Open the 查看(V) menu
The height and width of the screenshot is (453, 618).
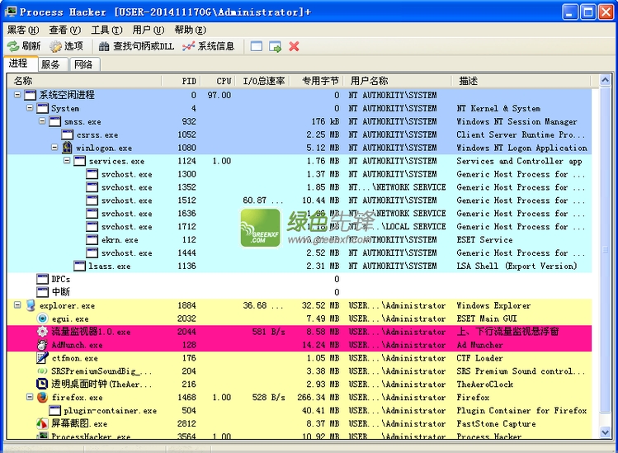tap(65, 30)
